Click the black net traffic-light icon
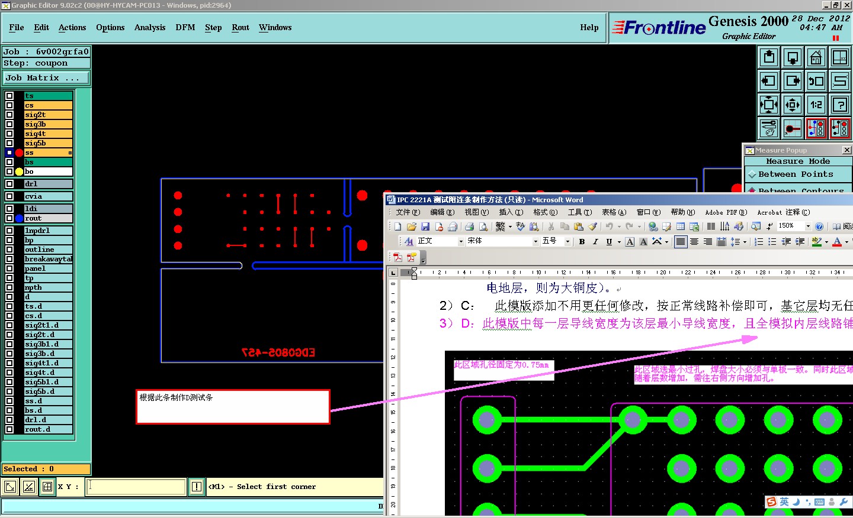This screenshot has width=853, height=518. pyautogui.click(x=840, y=128)
